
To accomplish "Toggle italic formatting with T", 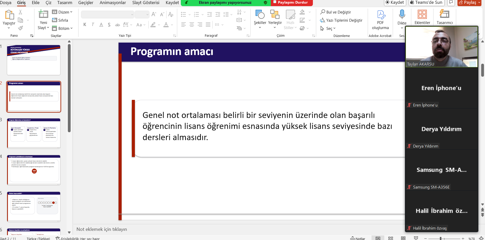I will 93,24.
